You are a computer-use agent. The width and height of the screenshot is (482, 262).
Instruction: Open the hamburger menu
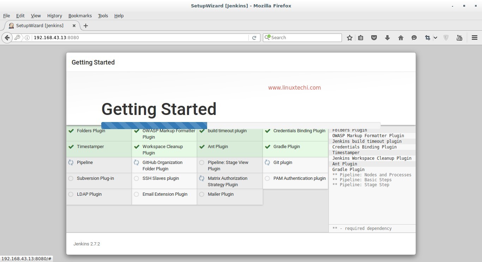(x=474, y=37)
